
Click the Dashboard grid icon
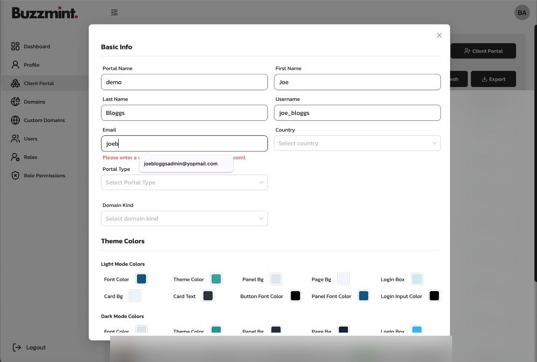pos(16,46)
